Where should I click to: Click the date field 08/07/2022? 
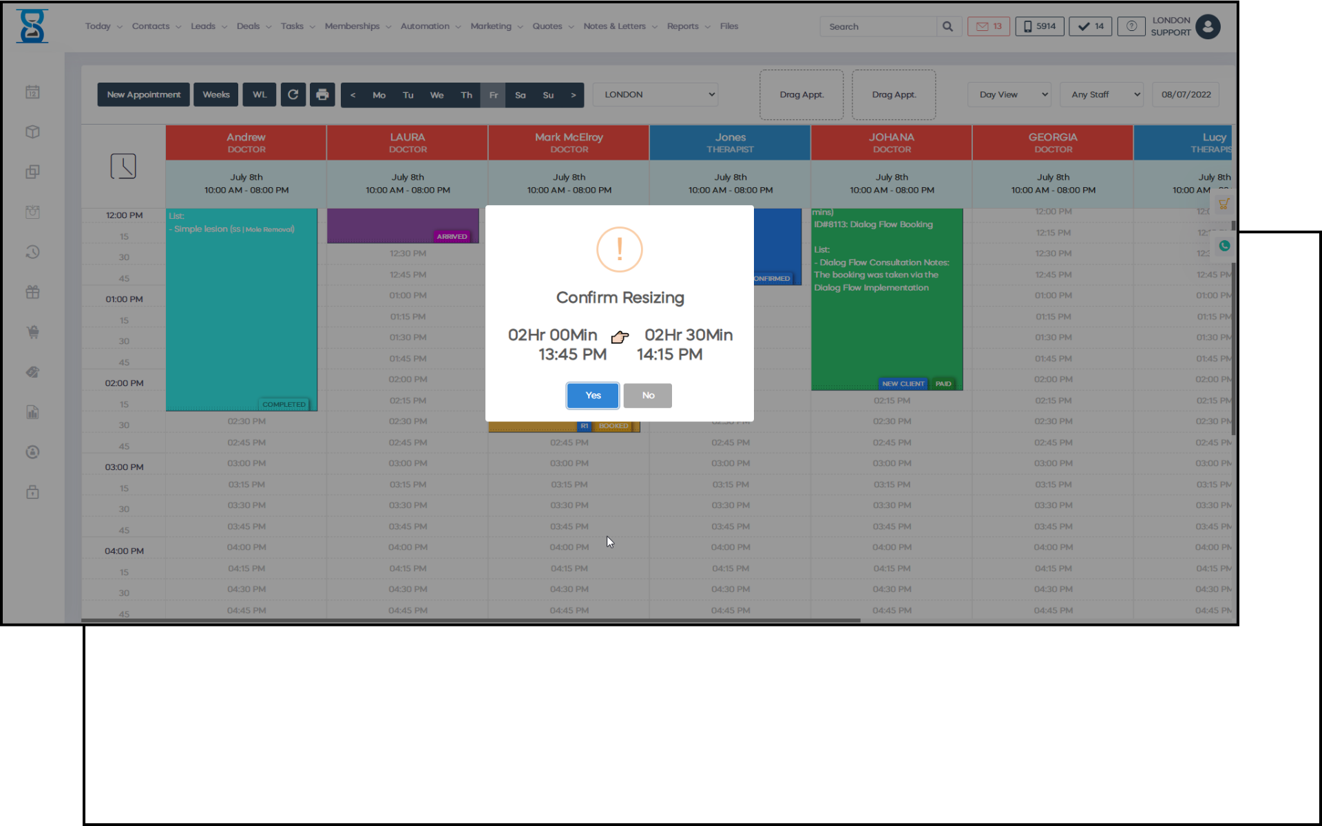click(1185, 95)
